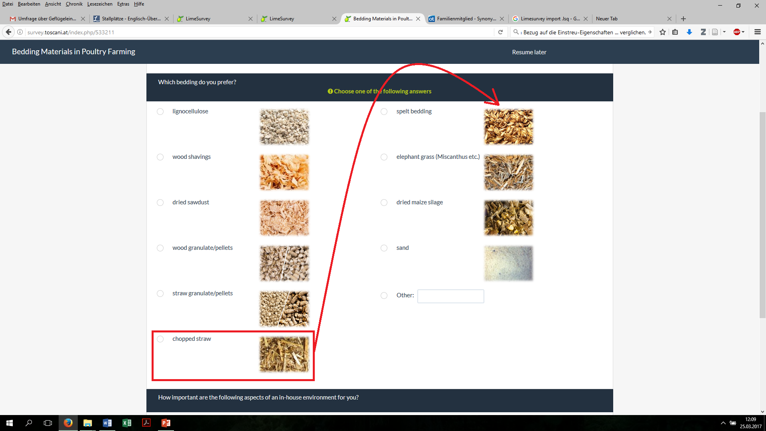Select the lignocellulose radio option
The width and height of the screenshot is (766, 431).
(160, 111)
